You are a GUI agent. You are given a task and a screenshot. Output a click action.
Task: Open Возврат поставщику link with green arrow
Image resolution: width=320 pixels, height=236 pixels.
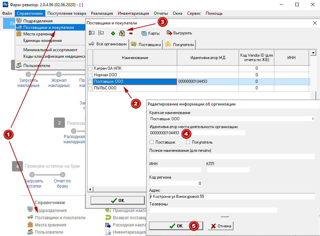(x=126, y=218)
